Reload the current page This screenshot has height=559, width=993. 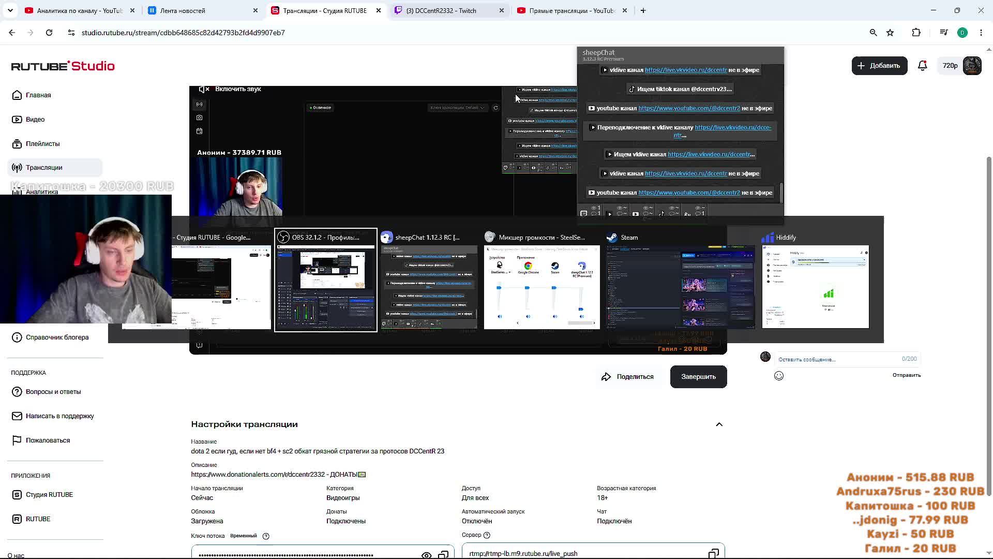coord(49,33)
